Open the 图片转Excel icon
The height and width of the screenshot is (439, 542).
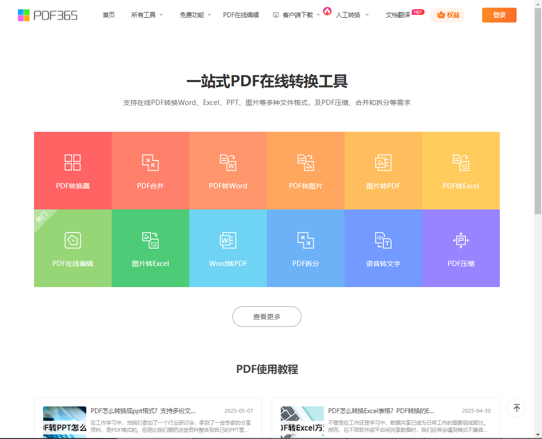[150, 240]
